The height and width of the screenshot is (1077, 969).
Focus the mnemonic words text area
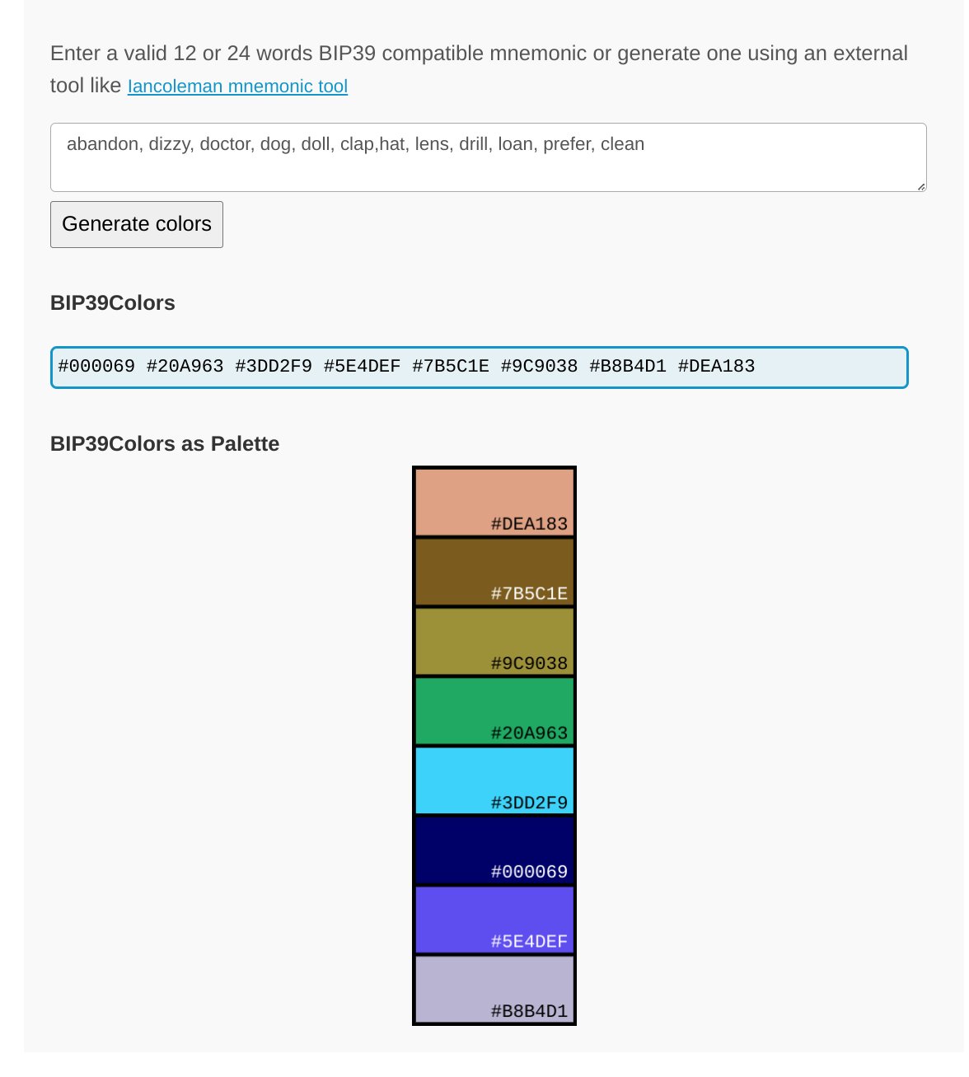pos(489,157)
